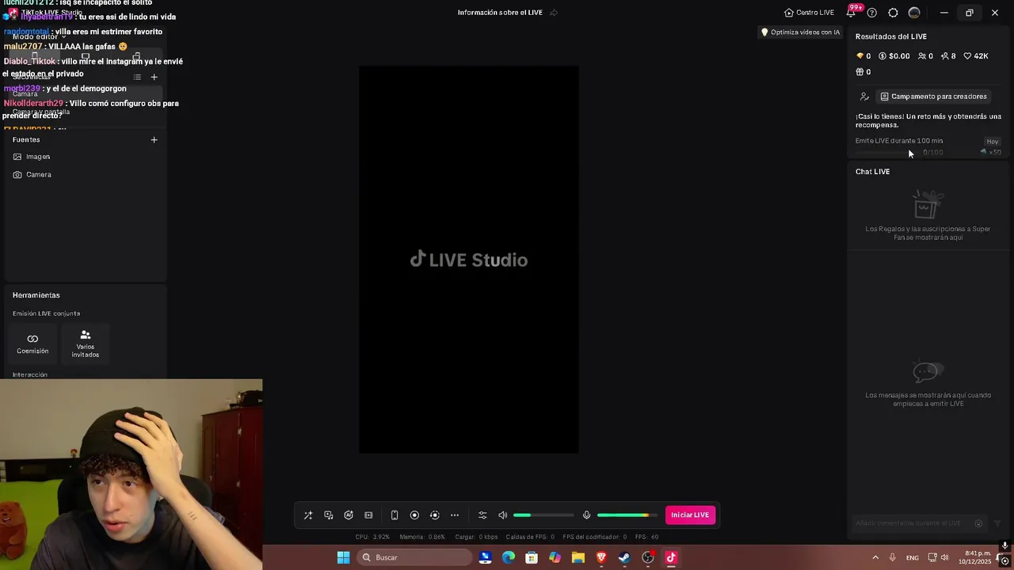Adjust the microphone level slider

tap(627, 515)
